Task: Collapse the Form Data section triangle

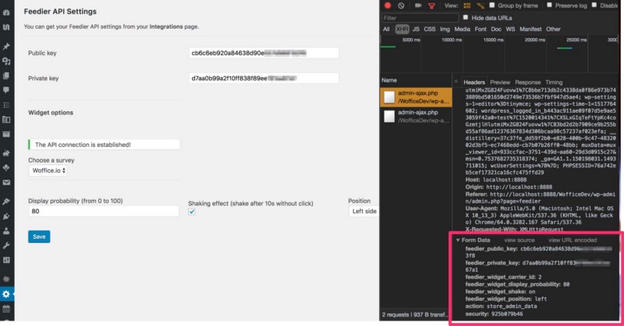Action: click(x=458, y=240)
